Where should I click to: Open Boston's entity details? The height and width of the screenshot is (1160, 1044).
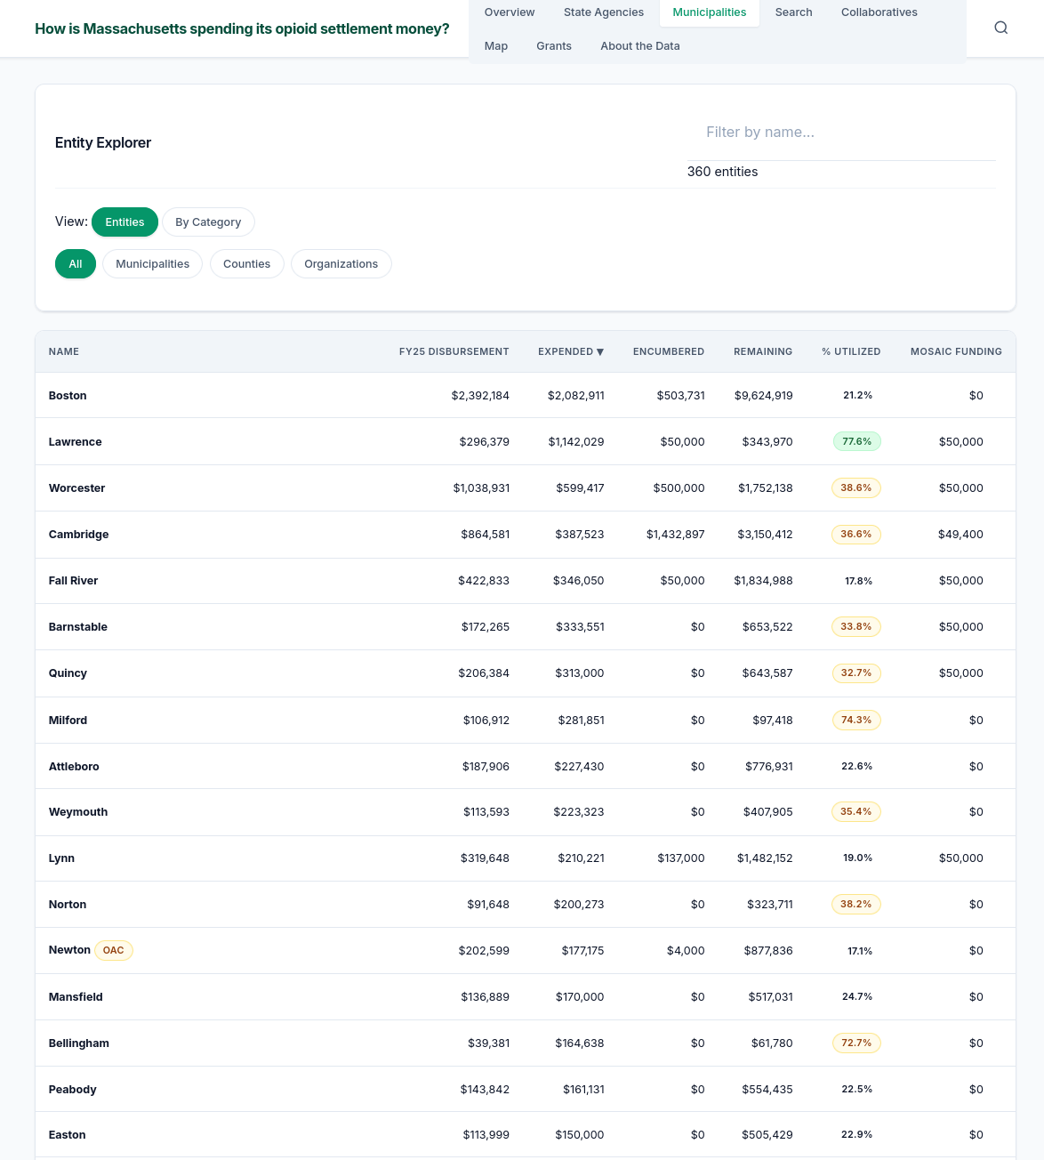[68, 395]
